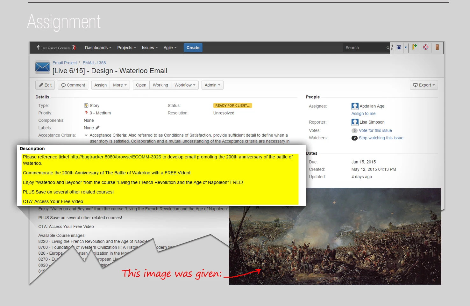
Task: Click Vote for this issue link
Action: (x=375, y=130)
